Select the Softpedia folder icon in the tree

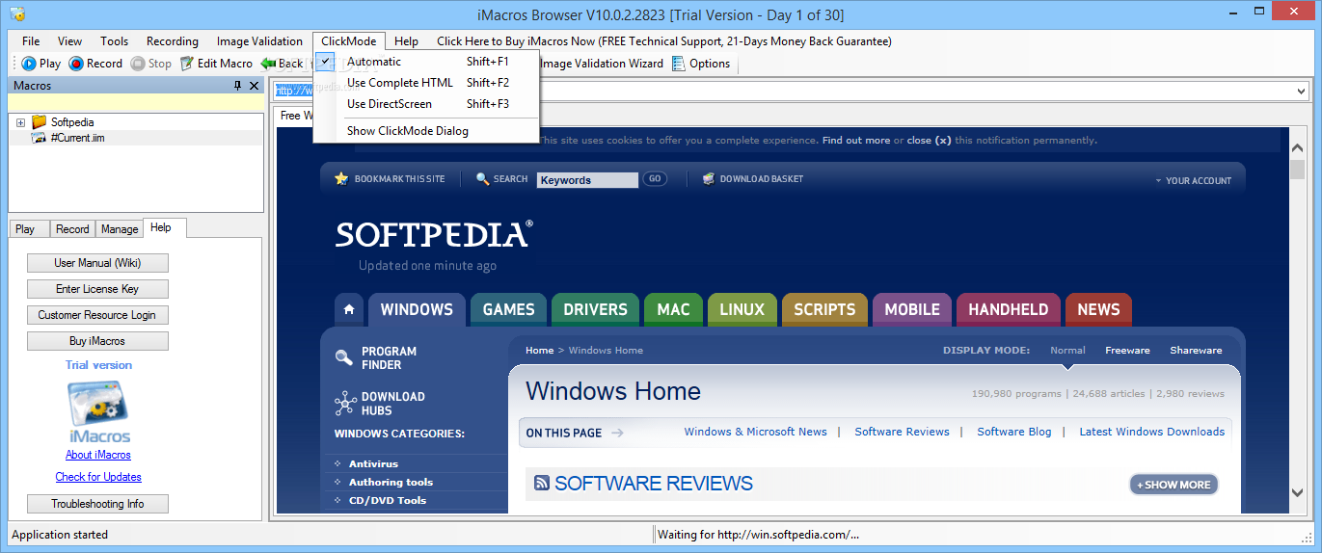pyautogui.click(x=39, y=122)
